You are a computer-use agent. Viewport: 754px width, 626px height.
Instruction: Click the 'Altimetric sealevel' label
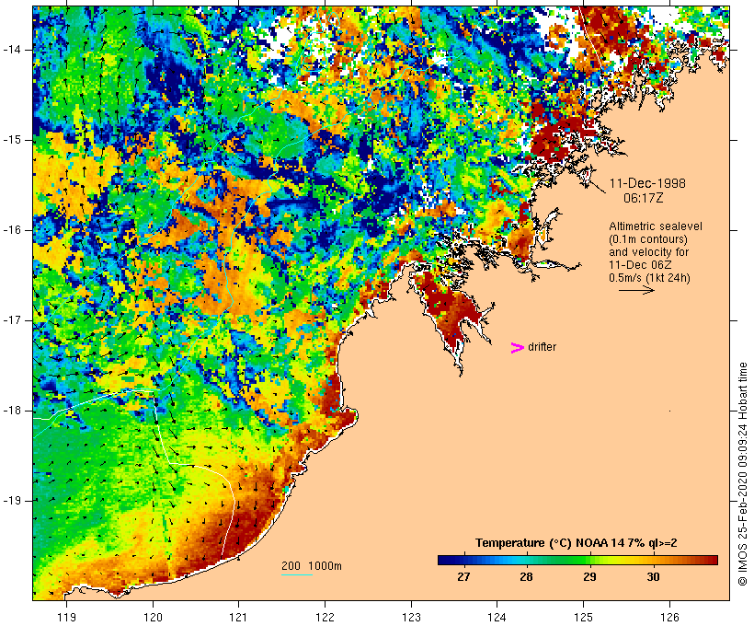click(656, 226)
